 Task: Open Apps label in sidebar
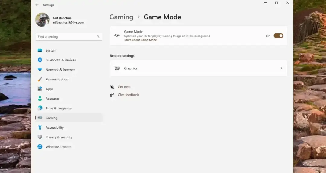pos(50,89)
